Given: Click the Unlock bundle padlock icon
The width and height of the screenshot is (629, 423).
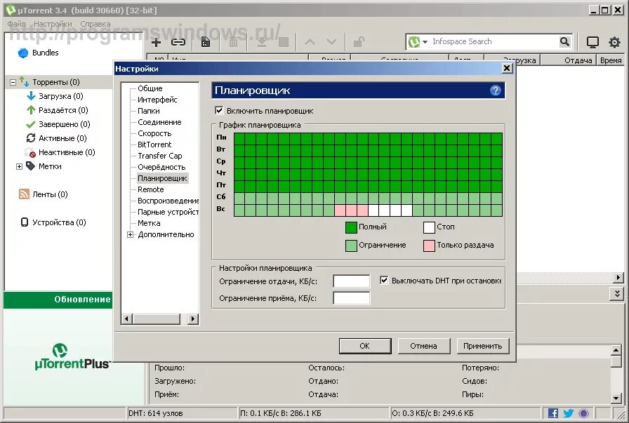Looking at the screenshot, I should point(359,41).
